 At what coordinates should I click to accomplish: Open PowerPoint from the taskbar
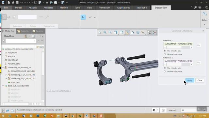coord(52,116)
